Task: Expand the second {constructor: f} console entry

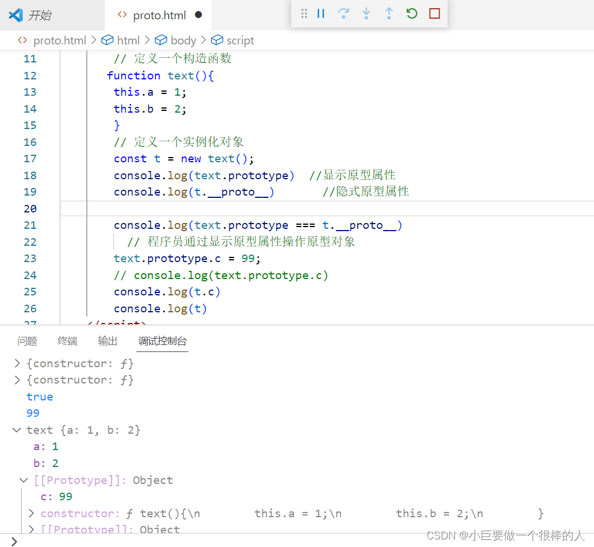Action: click(17, 380)
